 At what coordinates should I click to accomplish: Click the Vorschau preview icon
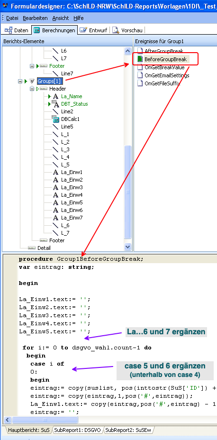pos(116,30)
